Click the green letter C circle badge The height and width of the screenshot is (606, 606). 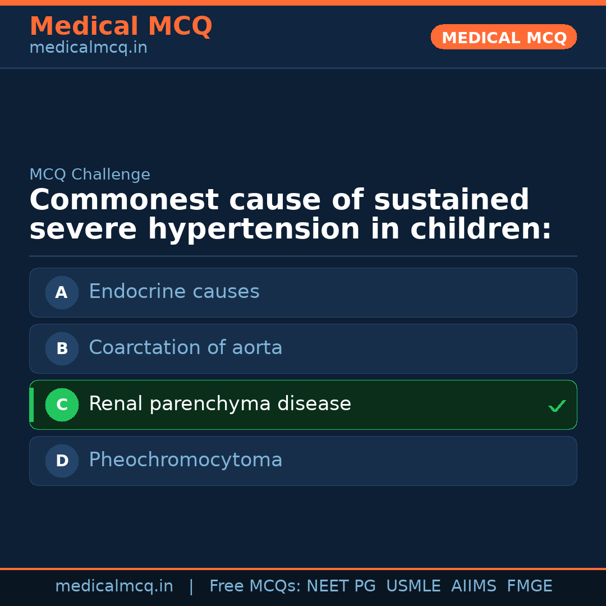coord(62,405)
